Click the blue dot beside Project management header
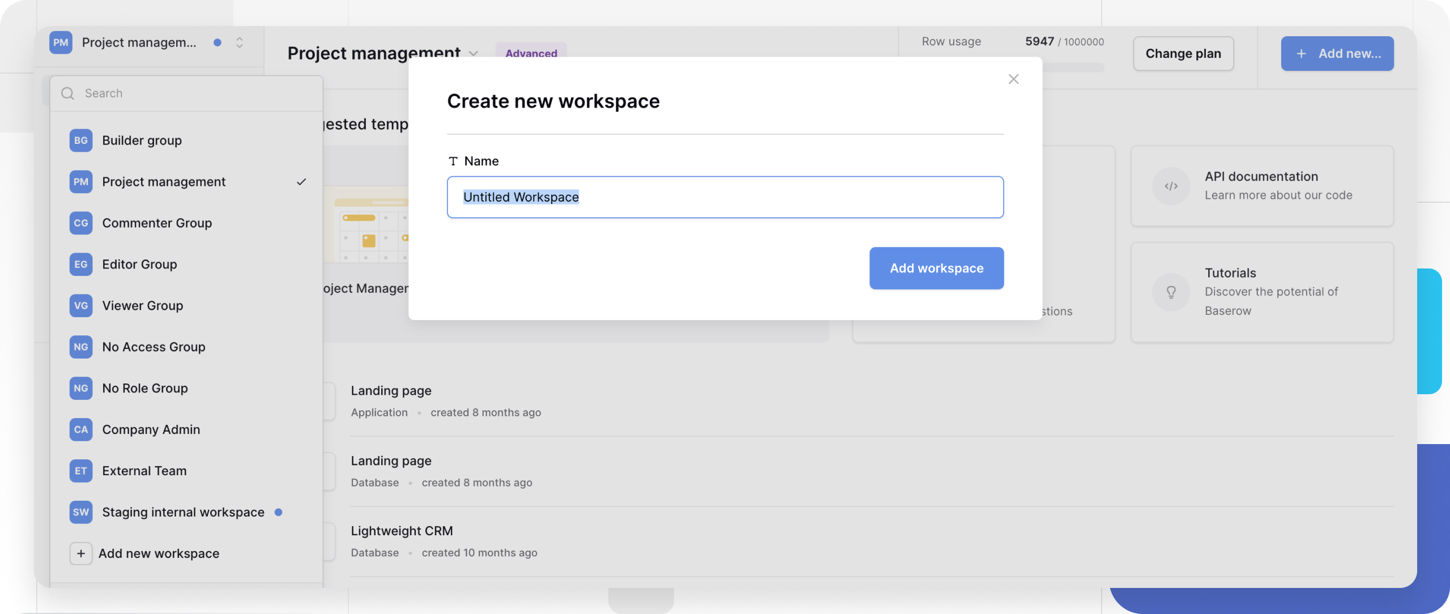Image resolution: width=1450 pixels, height=614 pixels. tap(217, 41)
